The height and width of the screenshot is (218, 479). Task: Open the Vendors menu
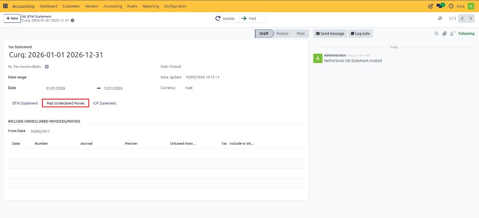pyautogui.click(x=92, y=6)
